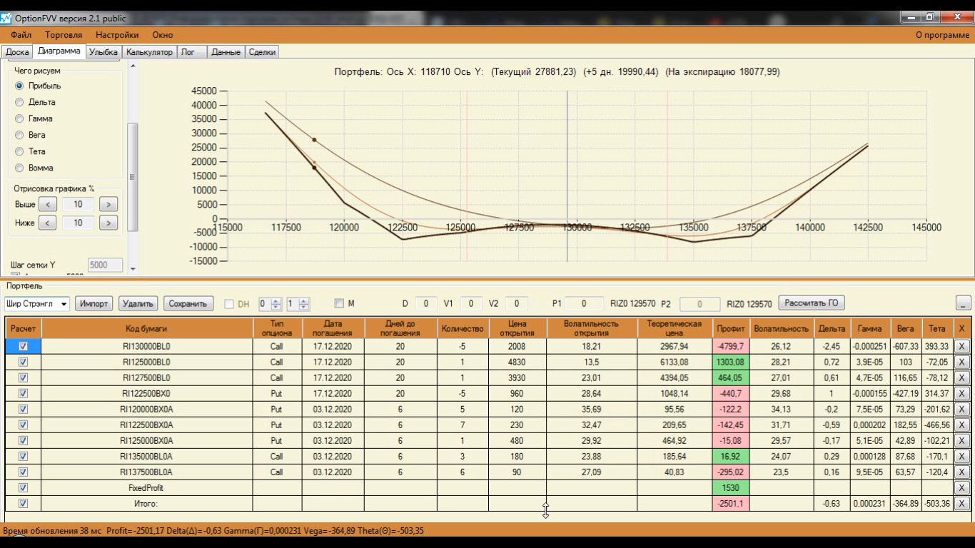Screen dimensions: 975x548
Task: Switch chart to Вега
Action: (19, 135)
